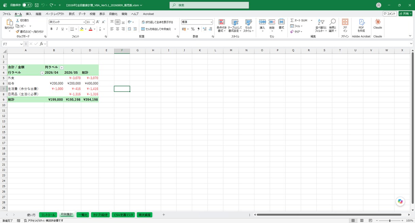Click the Delete cells (削除) icon
Image resolution: width=415 pixels, height=223 pixels.
(272, 26)
